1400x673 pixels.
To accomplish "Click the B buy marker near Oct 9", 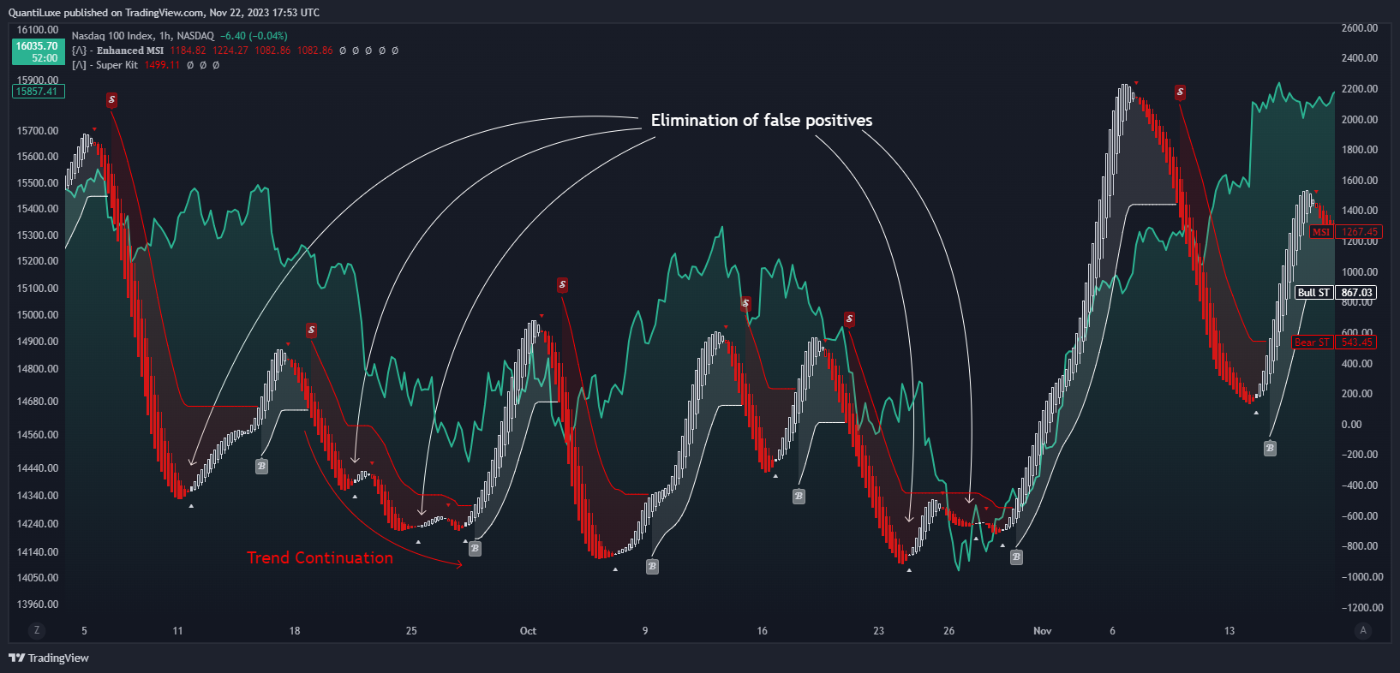I will tap(652, 566).
